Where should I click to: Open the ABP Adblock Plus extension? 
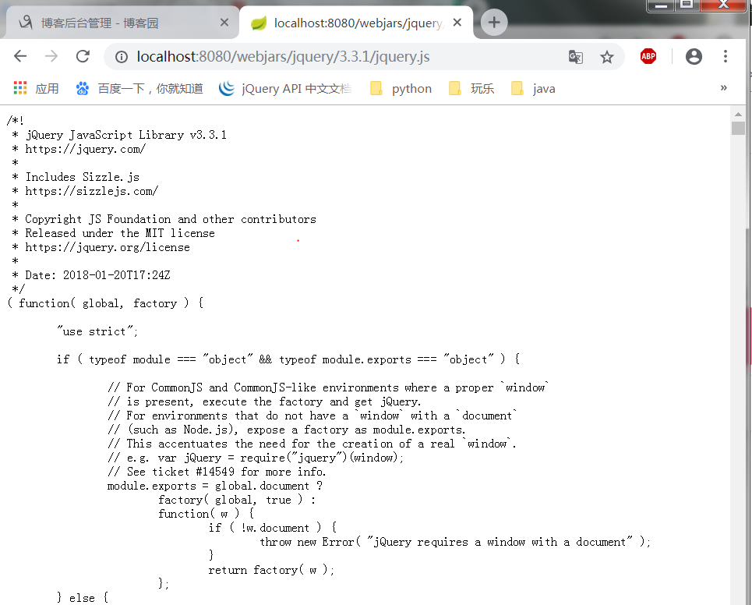648,57
